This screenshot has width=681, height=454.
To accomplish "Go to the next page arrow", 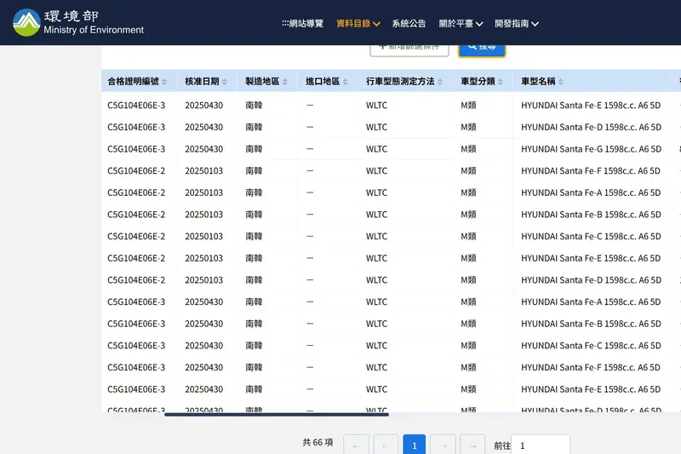I will 443,445.
